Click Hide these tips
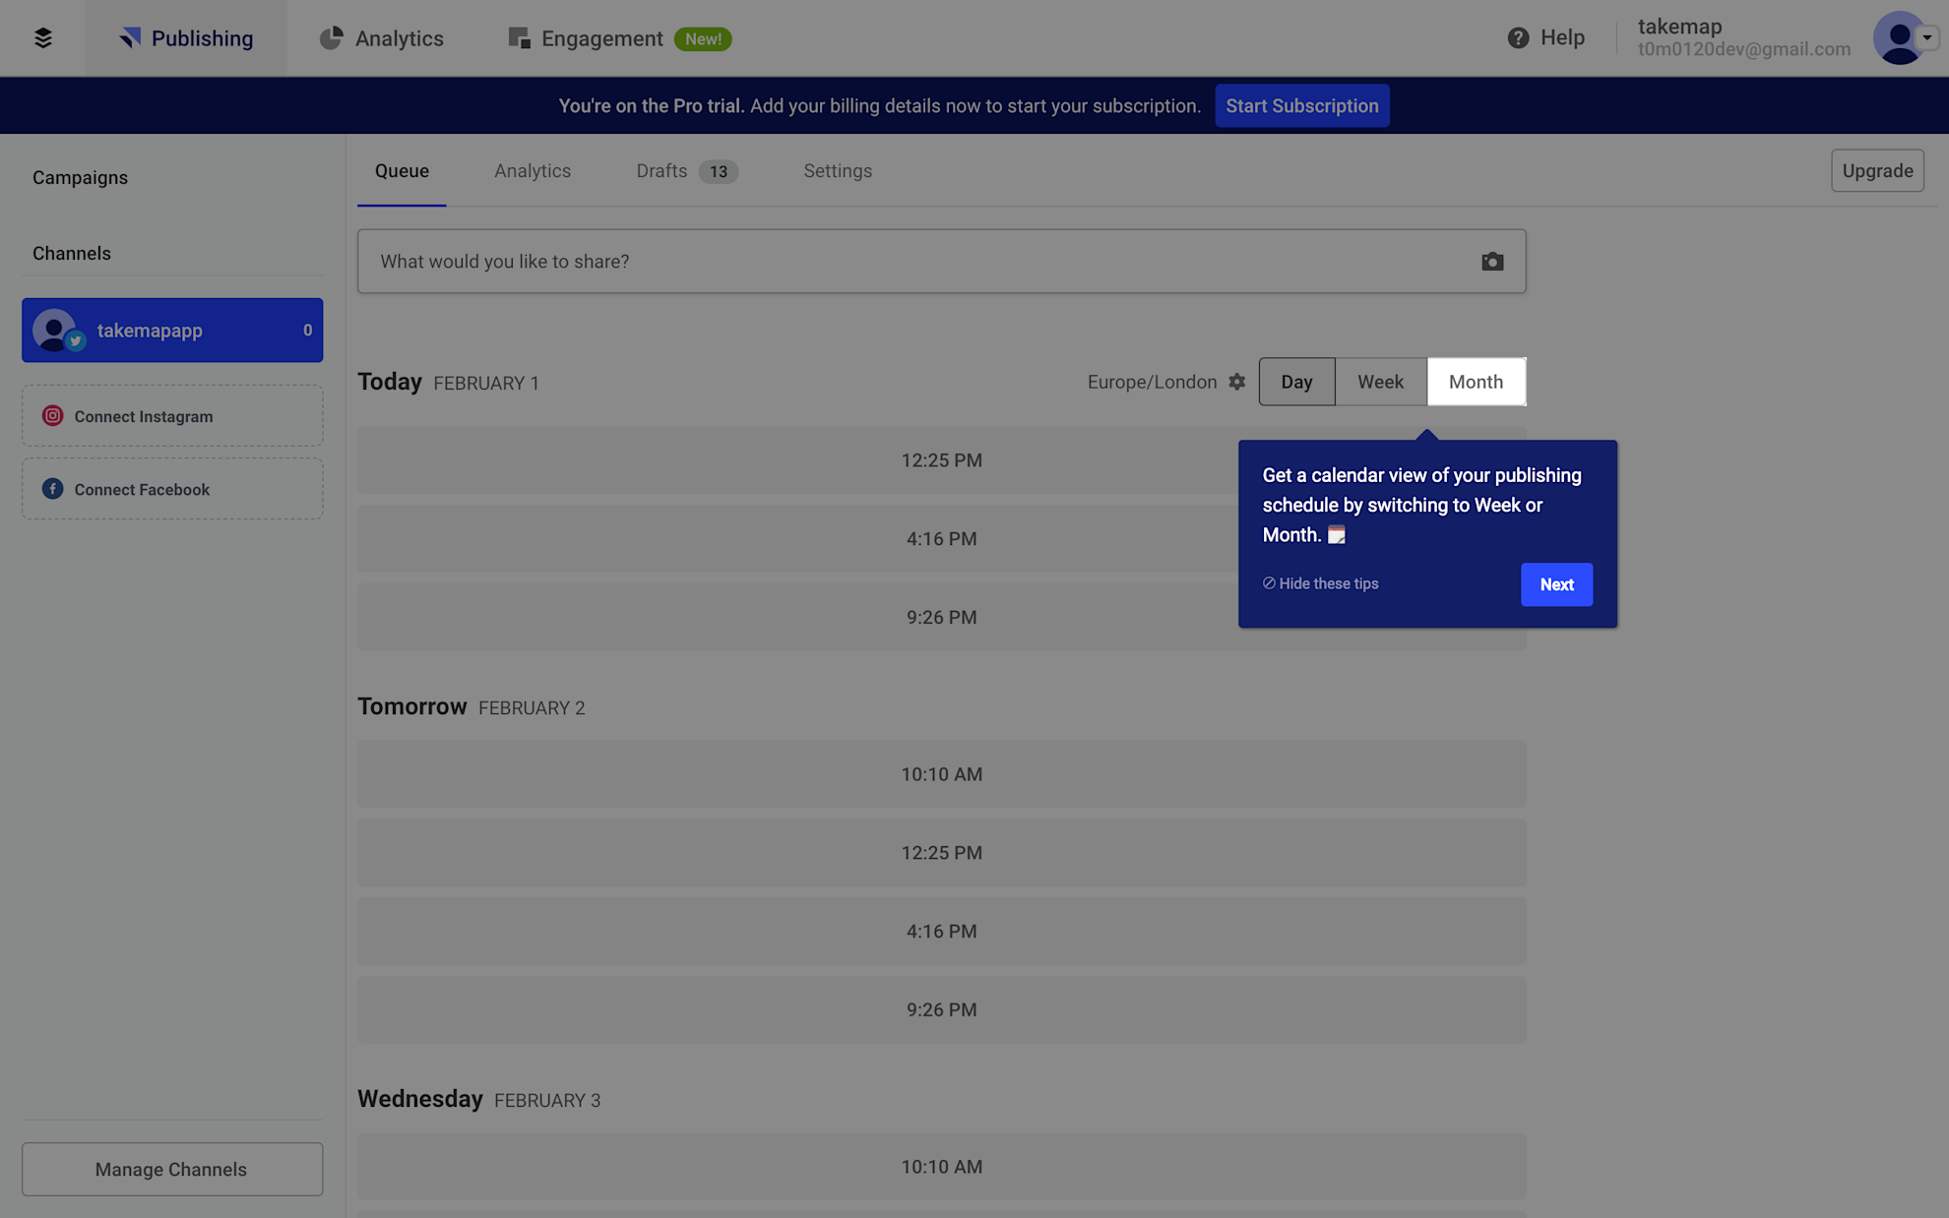The image size is (1949, 1218). click(1320, 583)
